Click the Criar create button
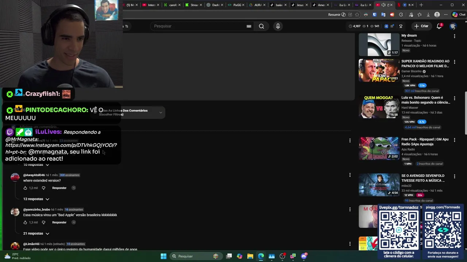Viewport: 467px width, 262px height. [x=421, y=26]
